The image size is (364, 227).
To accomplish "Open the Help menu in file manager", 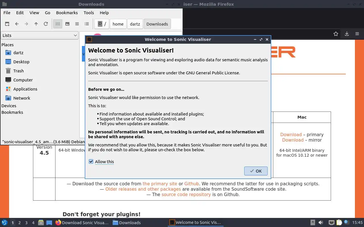I will (104, 12).
